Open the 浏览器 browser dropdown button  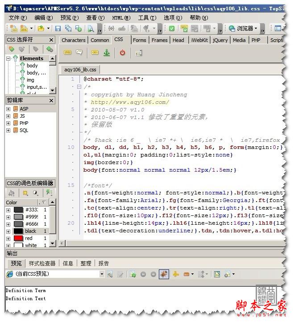pyautogui.click(x=243, y=29)
